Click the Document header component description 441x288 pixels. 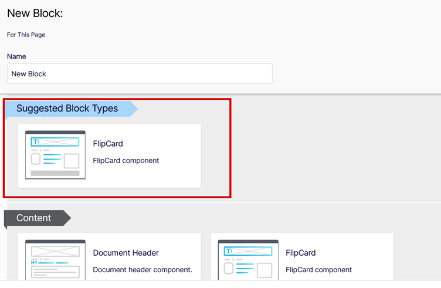click(x=143, y=270)
